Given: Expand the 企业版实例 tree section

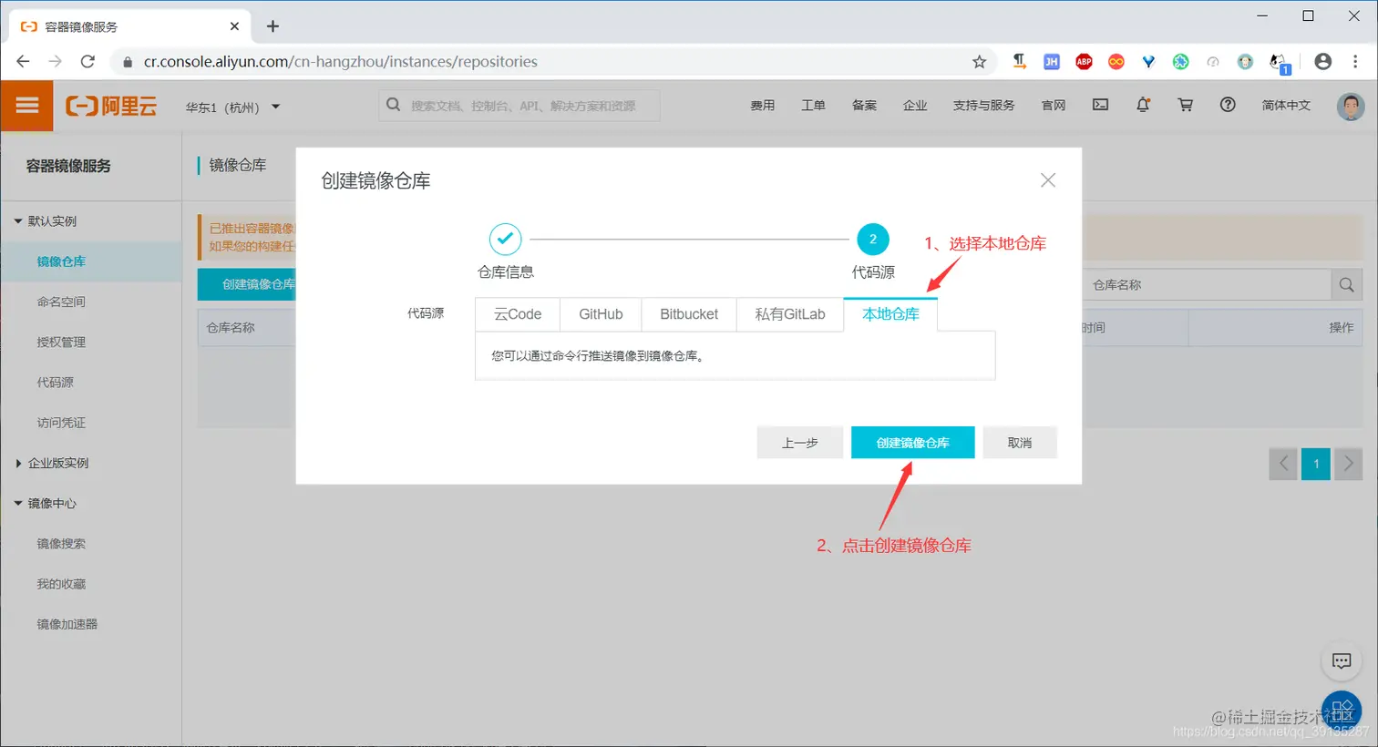Looking at the screenshot, I should click(x=17, y=463).
